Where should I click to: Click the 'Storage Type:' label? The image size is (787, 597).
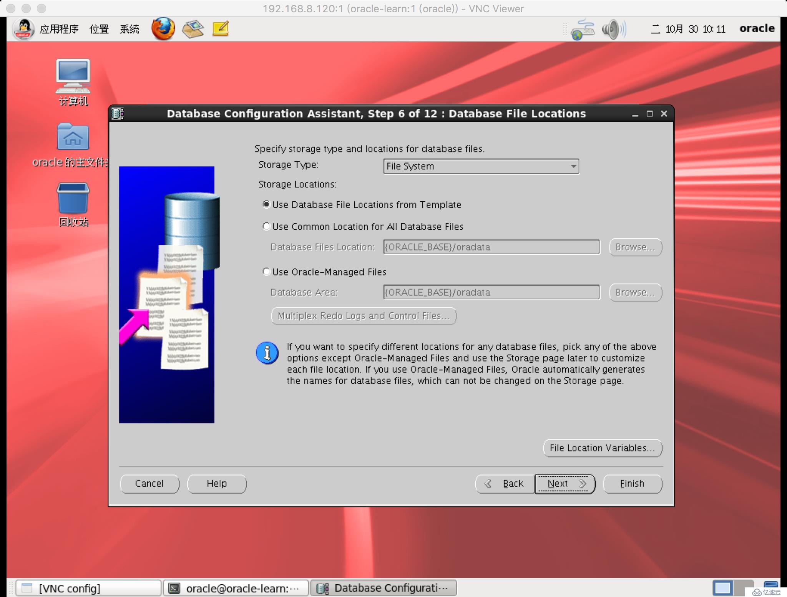pos(289,165)
